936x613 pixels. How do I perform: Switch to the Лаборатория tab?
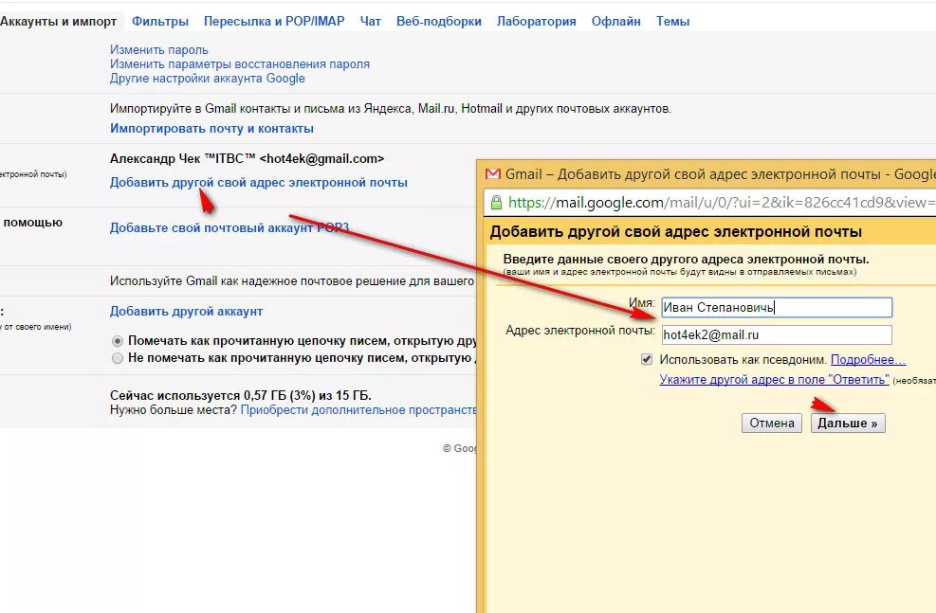tap(536, 22)
